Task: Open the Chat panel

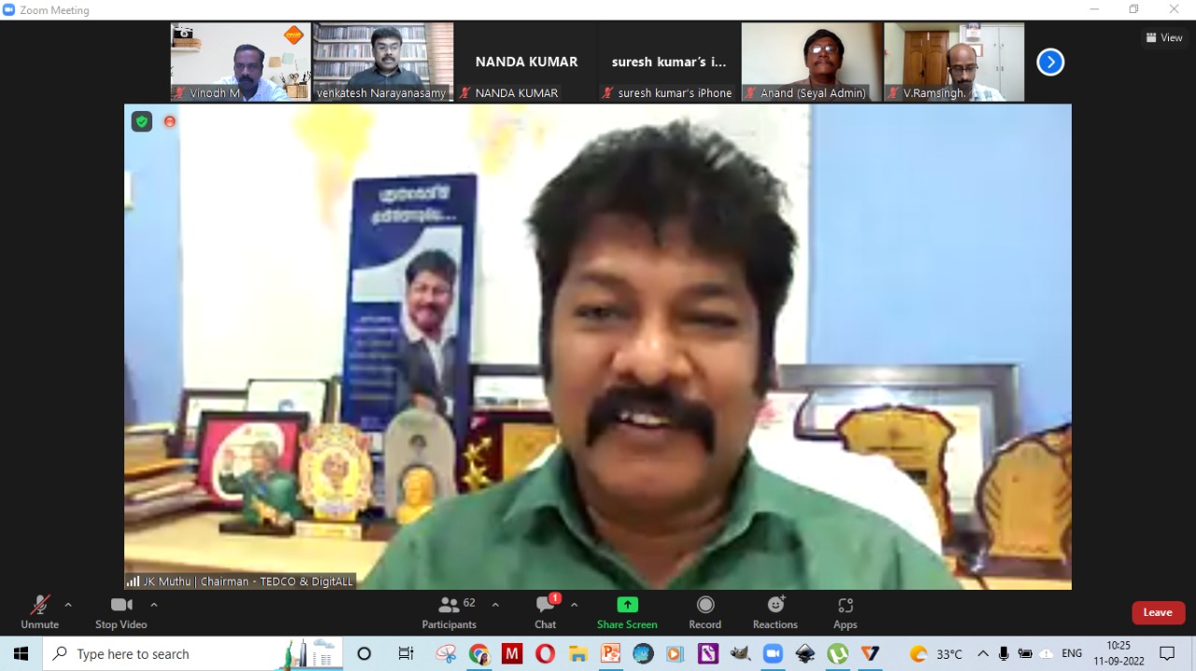Action: pyautogui.click(x=546, y=612)
